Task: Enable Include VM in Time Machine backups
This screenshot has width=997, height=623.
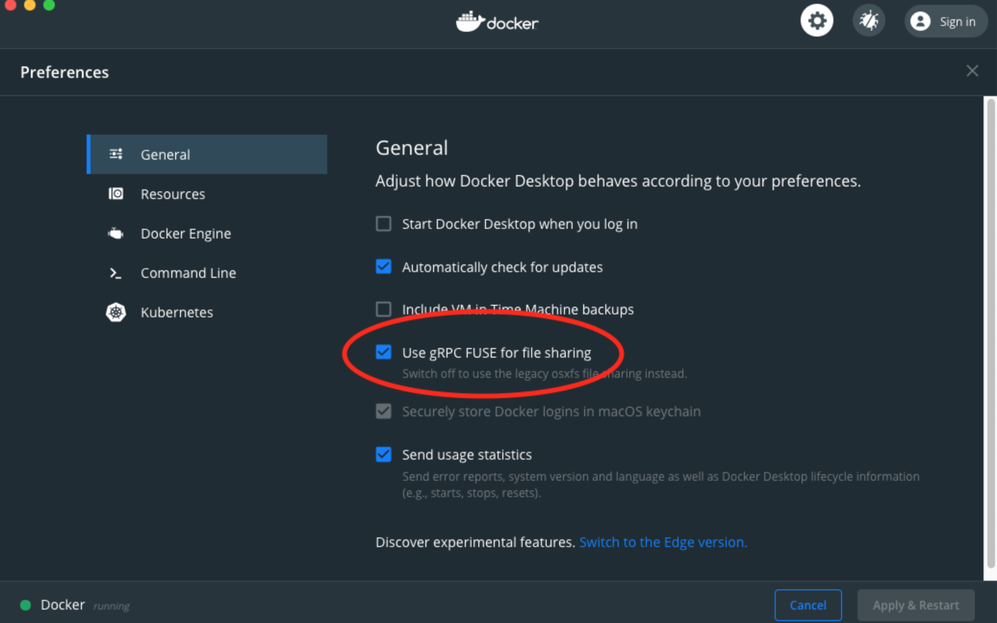Action: 383,309
